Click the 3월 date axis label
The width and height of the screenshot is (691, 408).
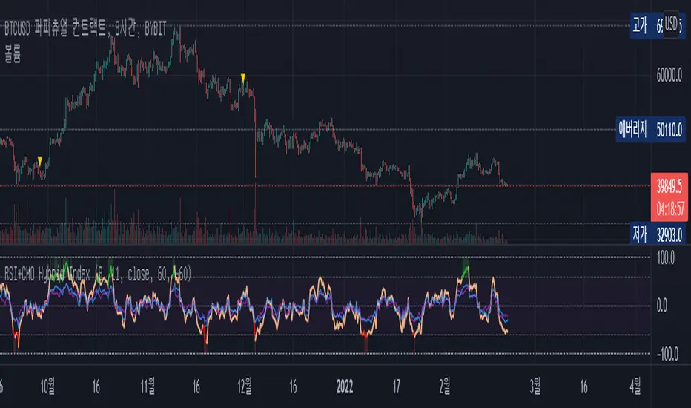click(535, 386)
